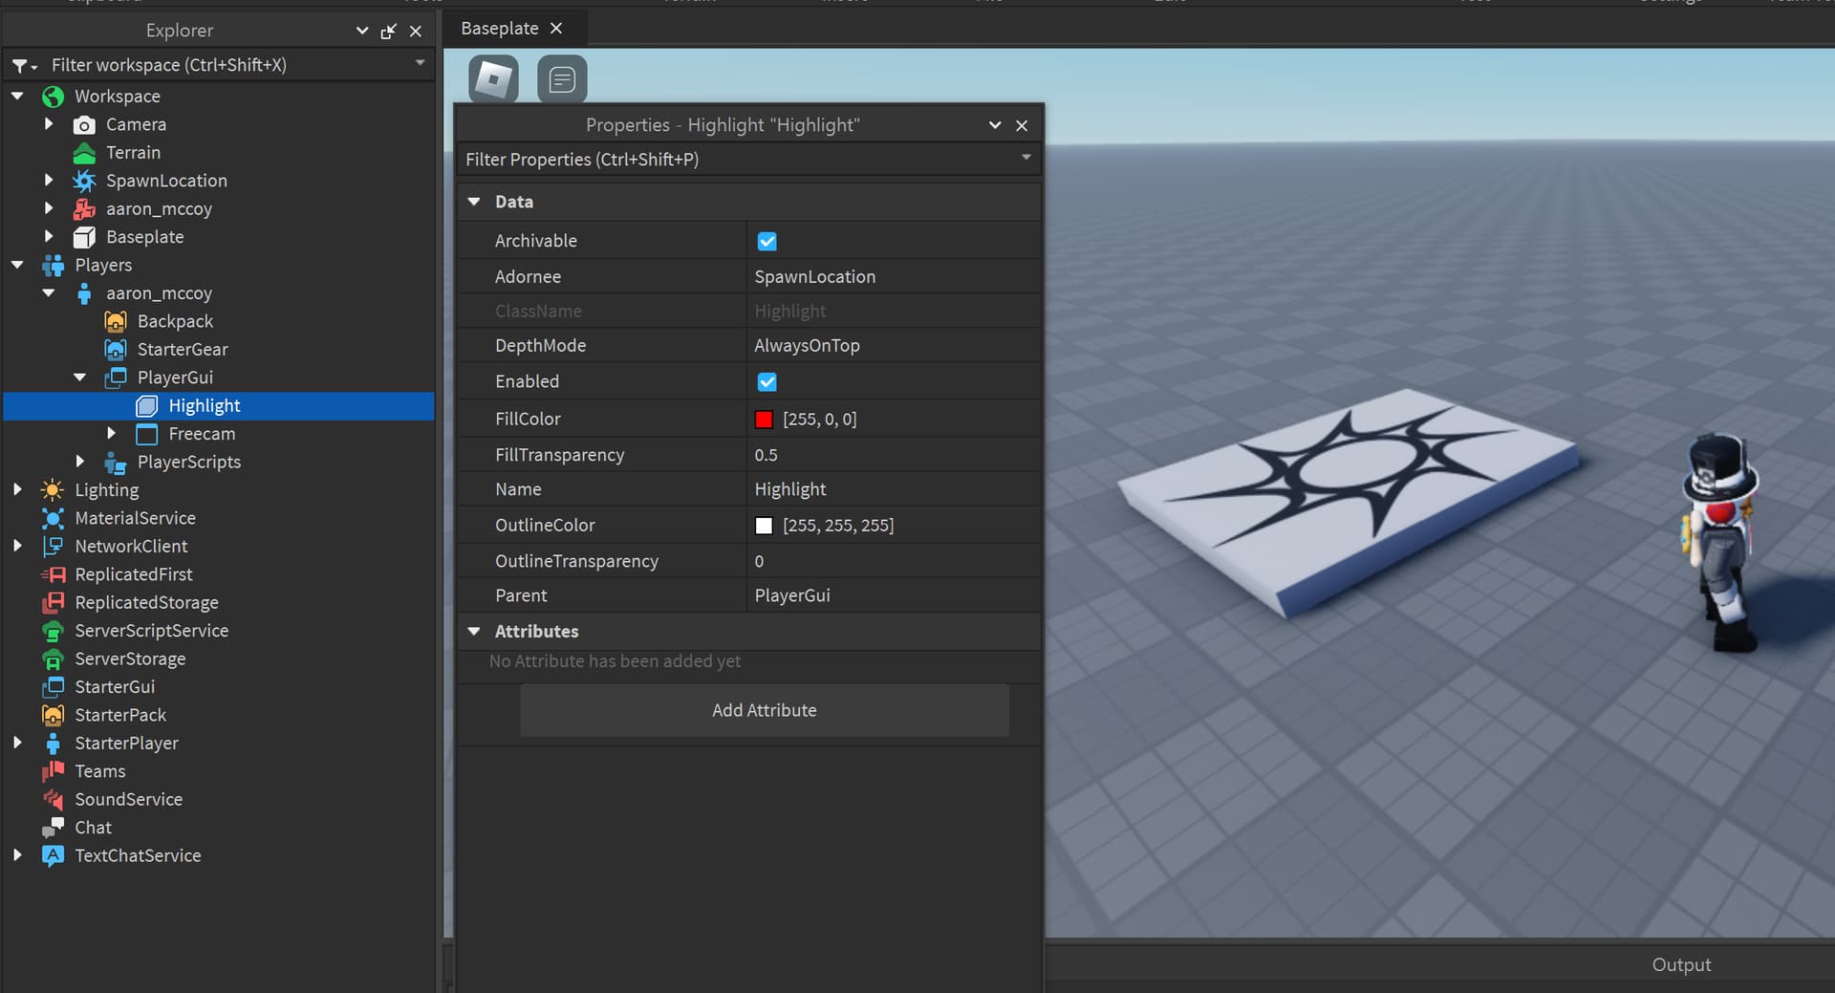Select ReplicatedStorage in Explorer tree

(x=146, y=603)
